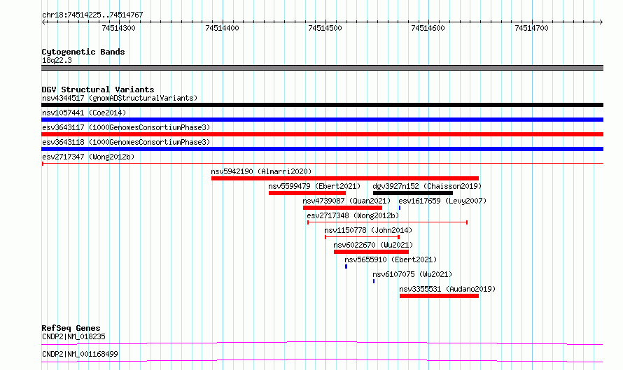Click the black dgv3927n152 variant bar
Screen dimensions: 623x370
413,193
